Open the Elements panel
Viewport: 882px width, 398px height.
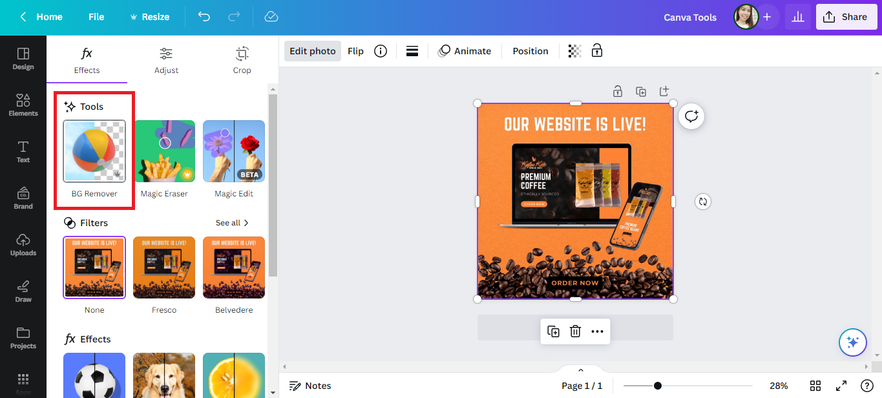pos(23,105)
